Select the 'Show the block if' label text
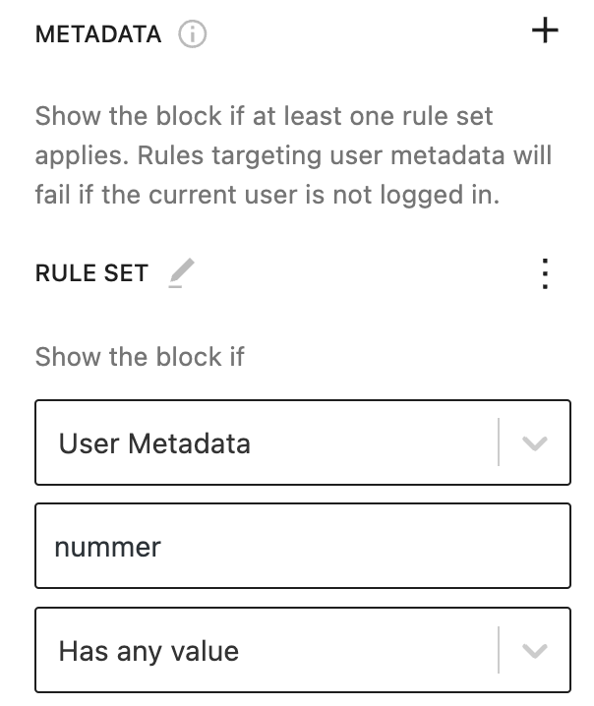Viewport: 594px width, 706px height. 140,357
